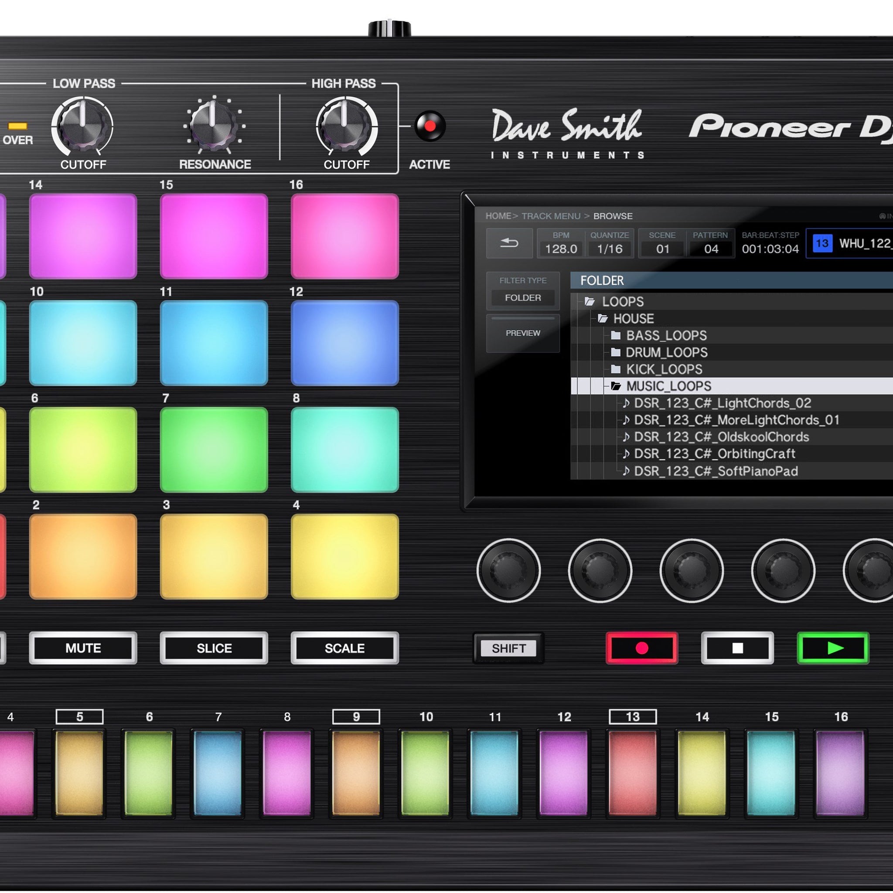Toggle step key 9
893x893 pixels.
[x=356, y=773]
